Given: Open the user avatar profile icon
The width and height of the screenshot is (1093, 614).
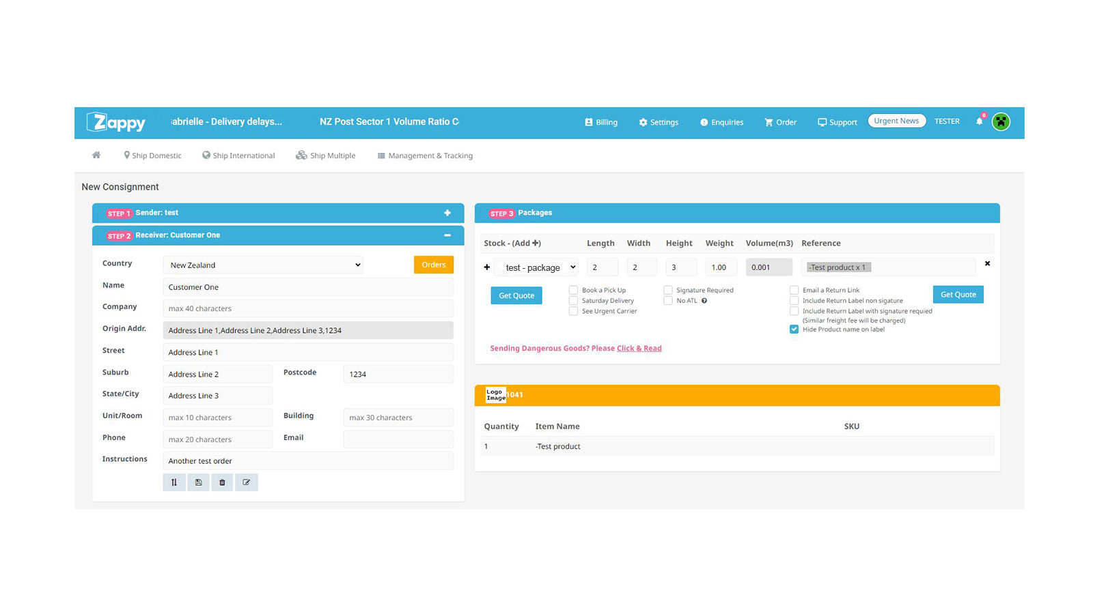Looking at the screenshot, I should coord(1001,121).
